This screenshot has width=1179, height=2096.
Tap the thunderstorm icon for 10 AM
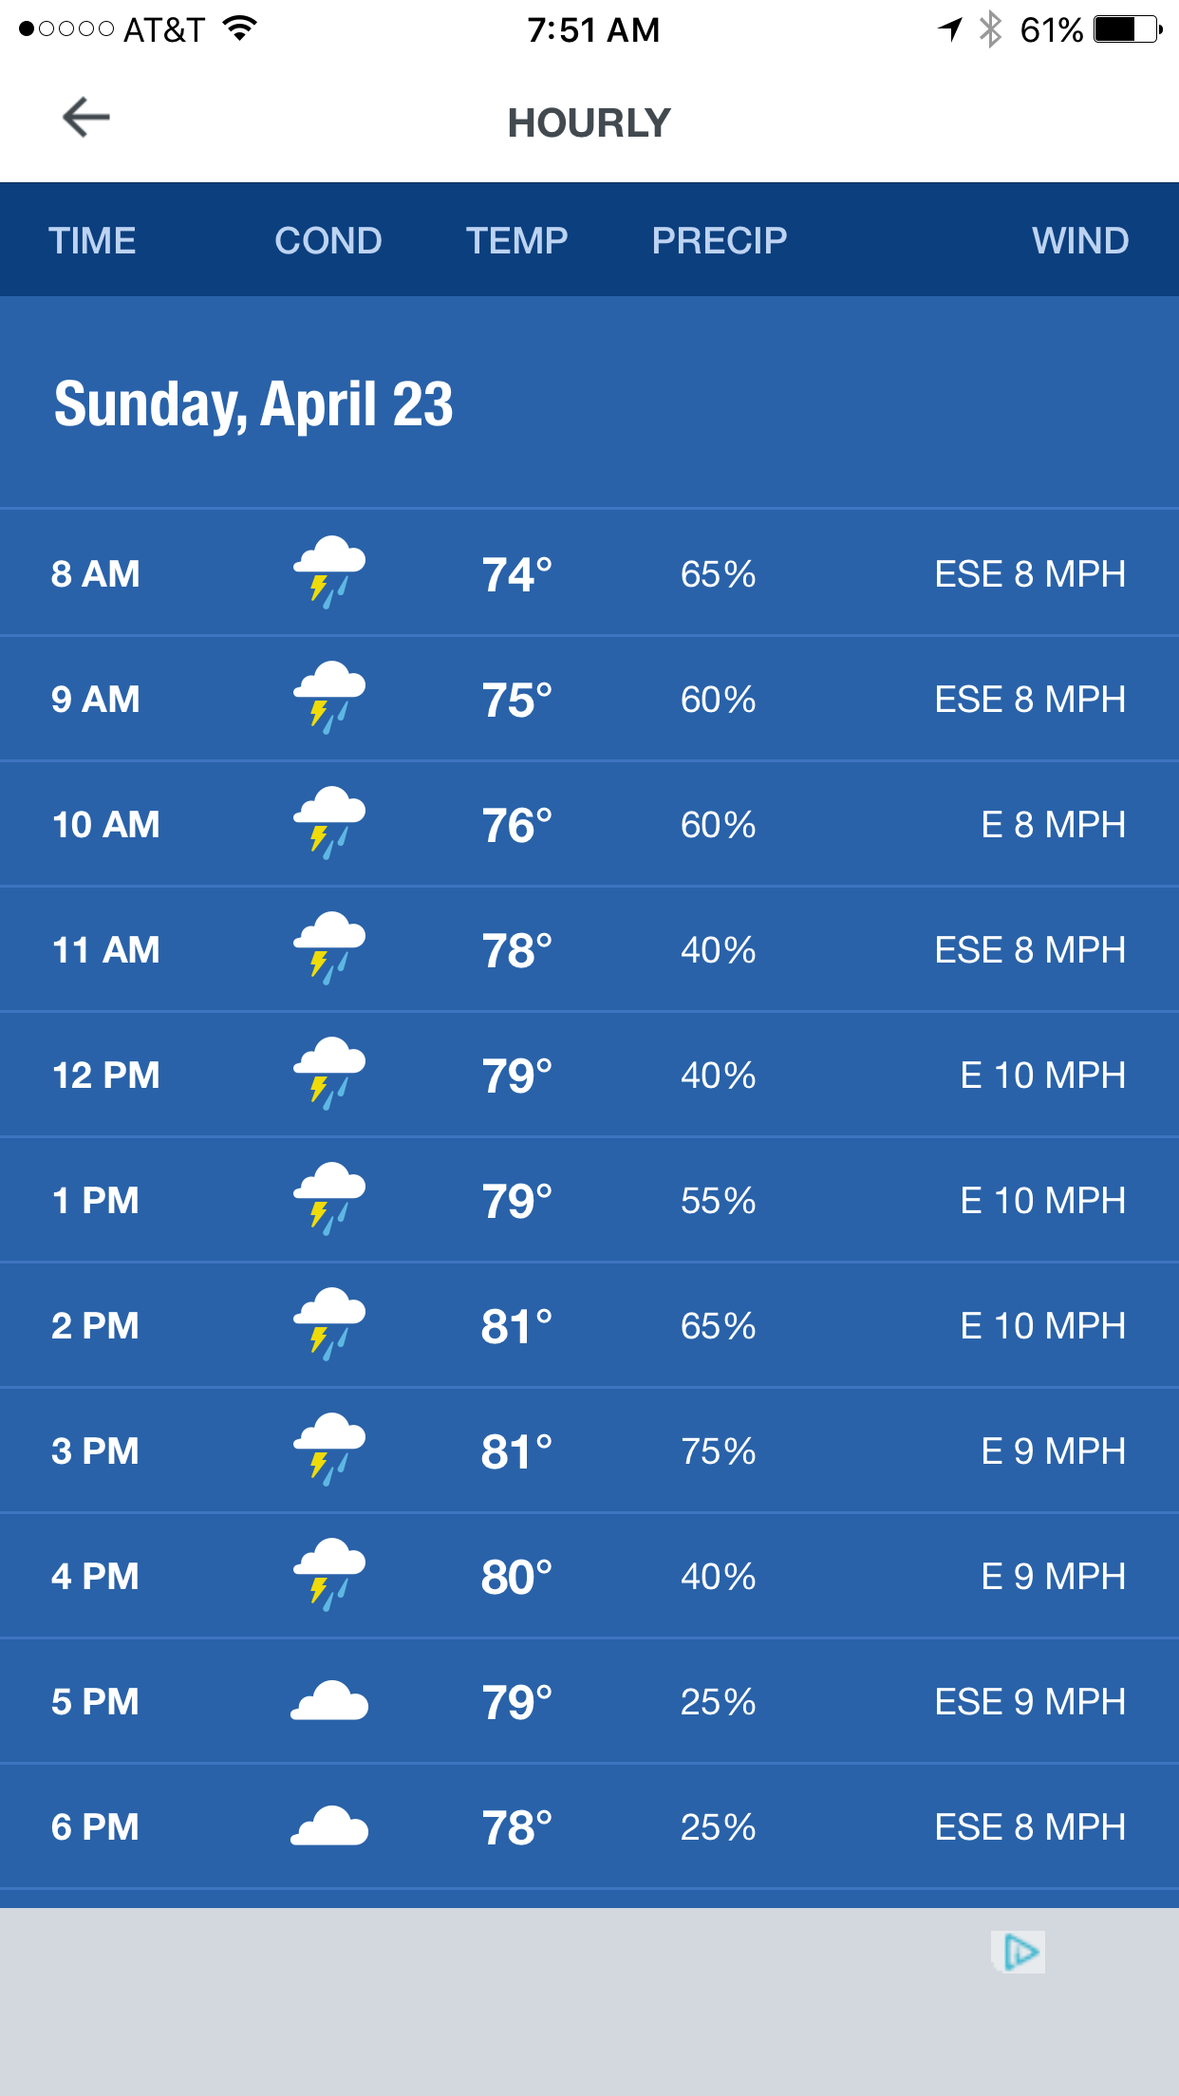(328, 823)
